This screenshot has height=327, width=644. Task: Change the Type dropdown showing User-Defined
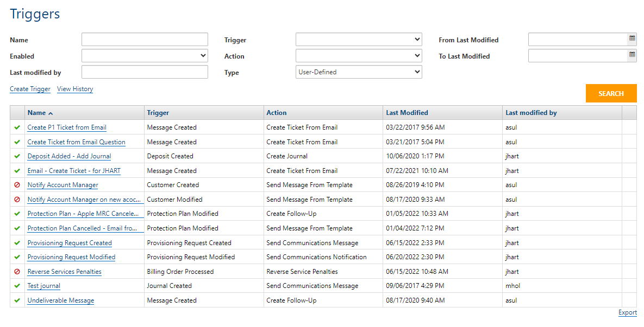pyautogui.click(x=359, y=72)
